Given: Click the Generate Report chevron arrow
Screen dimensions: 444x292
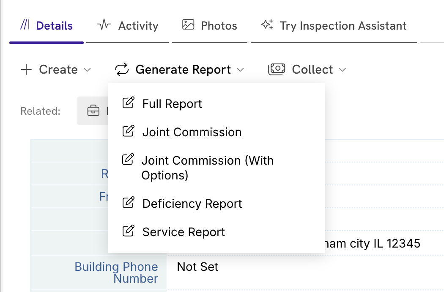Looking at the screenshot, I should click(241, 70).
